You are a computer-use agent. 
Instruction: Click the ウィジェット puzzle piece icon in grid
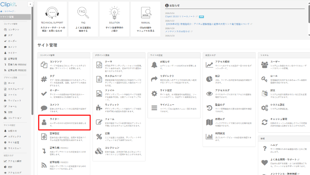99,108
